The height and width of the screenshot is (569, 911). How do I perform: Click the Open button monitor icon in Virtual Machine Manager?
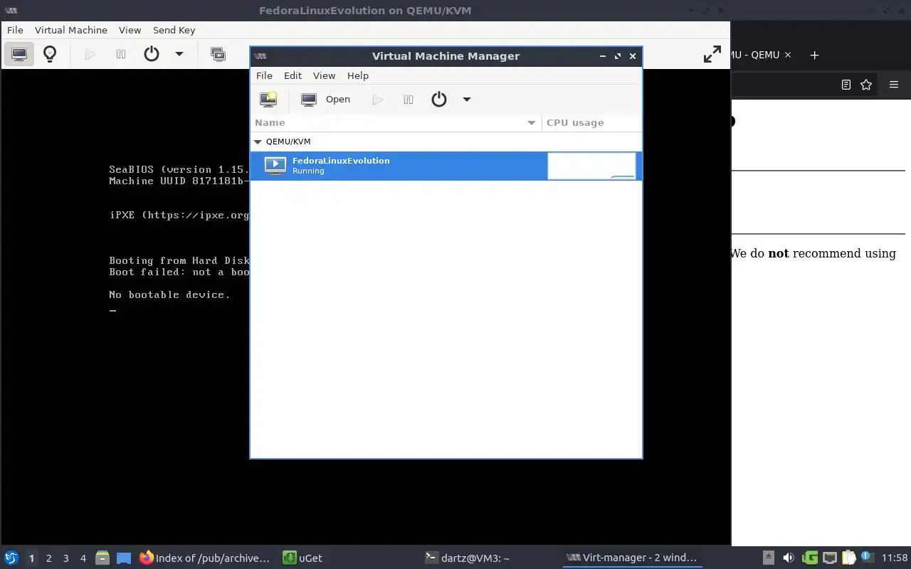(x=309, y=100)
